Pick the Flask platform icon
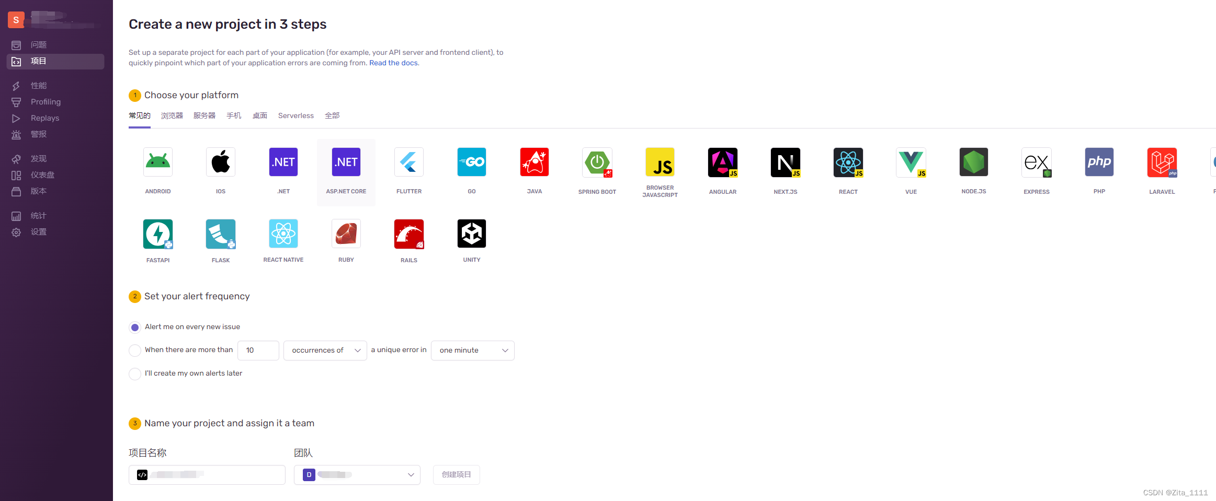The image size is (1216, 501). point(221,234)
